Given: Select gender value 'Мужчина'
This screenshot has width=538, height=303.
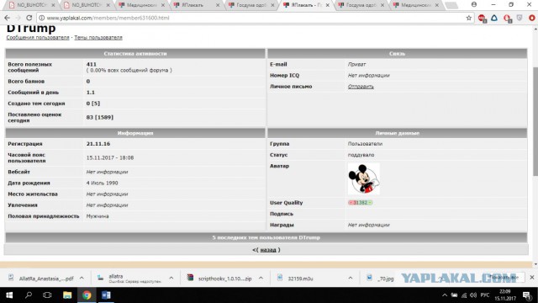Looking at the screenshot, I should [x=98, y=216].
